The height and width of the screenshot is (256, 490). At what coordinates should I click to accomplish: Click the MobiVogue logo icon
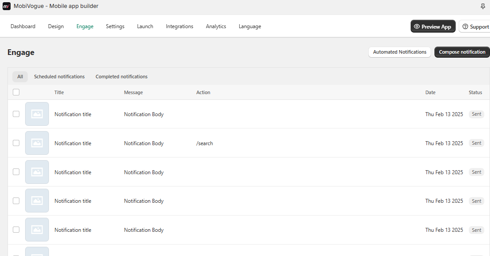[7, 6]
